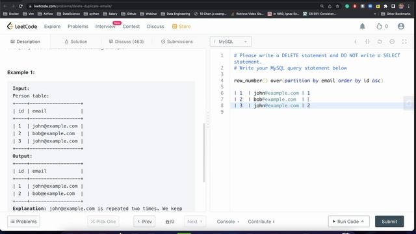Click the green Grammarly extension icon
This screenshot has height=234, width=416.
[346, 6]
